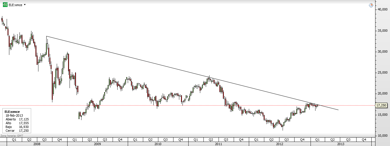Click the Q1 quarter label of 2009

pos(75,140)
